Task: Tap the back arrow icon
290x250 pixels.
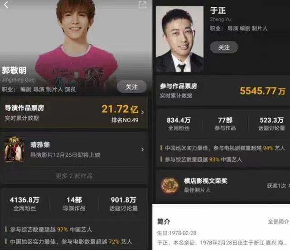Action: (x=6, y=5)
